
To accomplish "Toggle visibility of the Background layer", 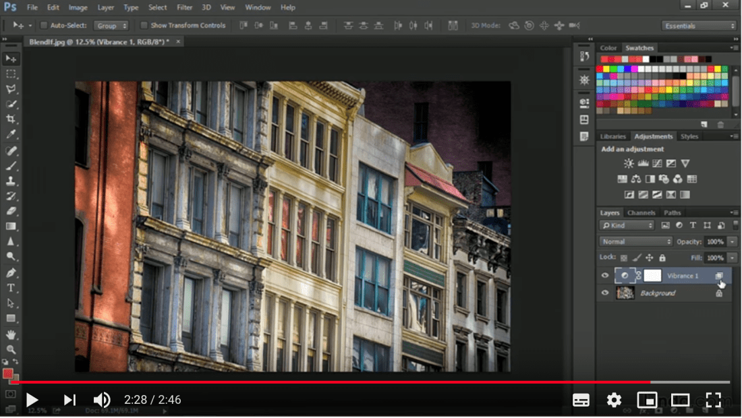I will click(605, 293).
